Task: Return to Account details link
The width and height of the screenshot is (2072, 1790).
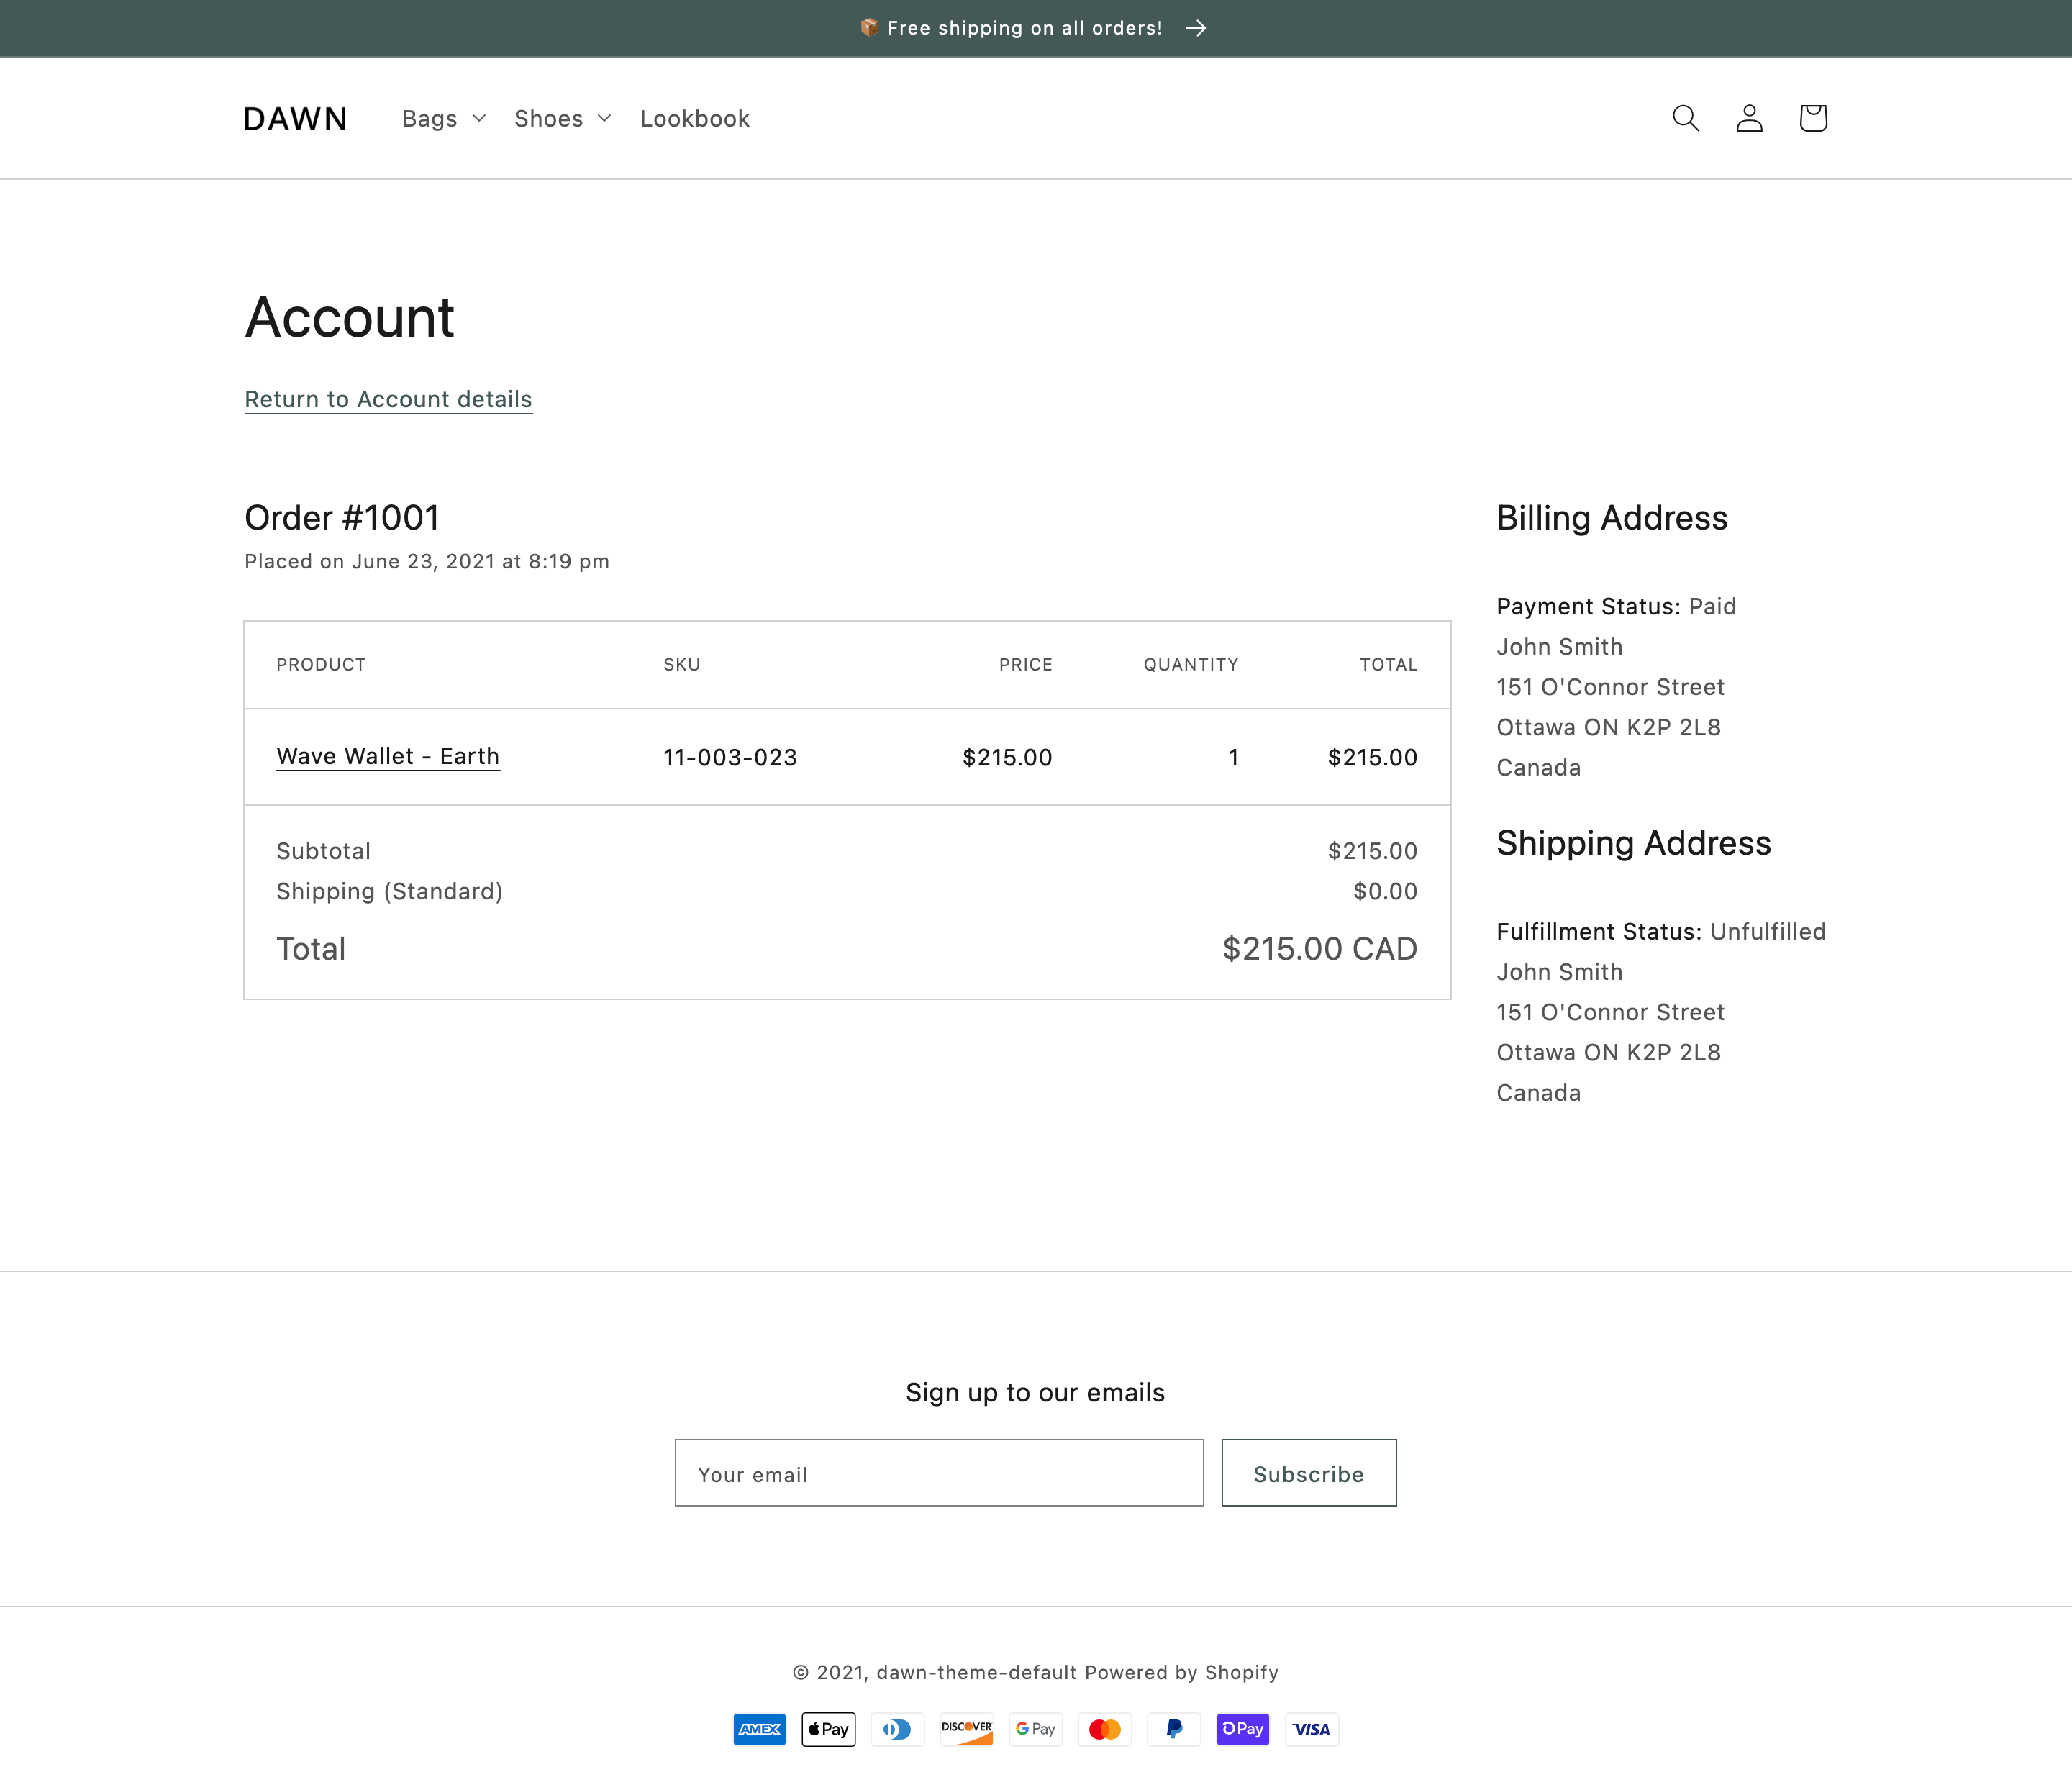Action: click(388, 398)
